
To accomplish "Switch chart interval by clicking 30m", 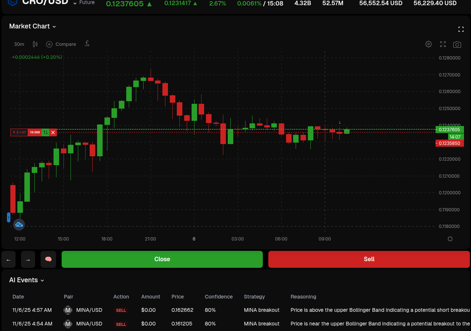I will click(x=19, y=44).
